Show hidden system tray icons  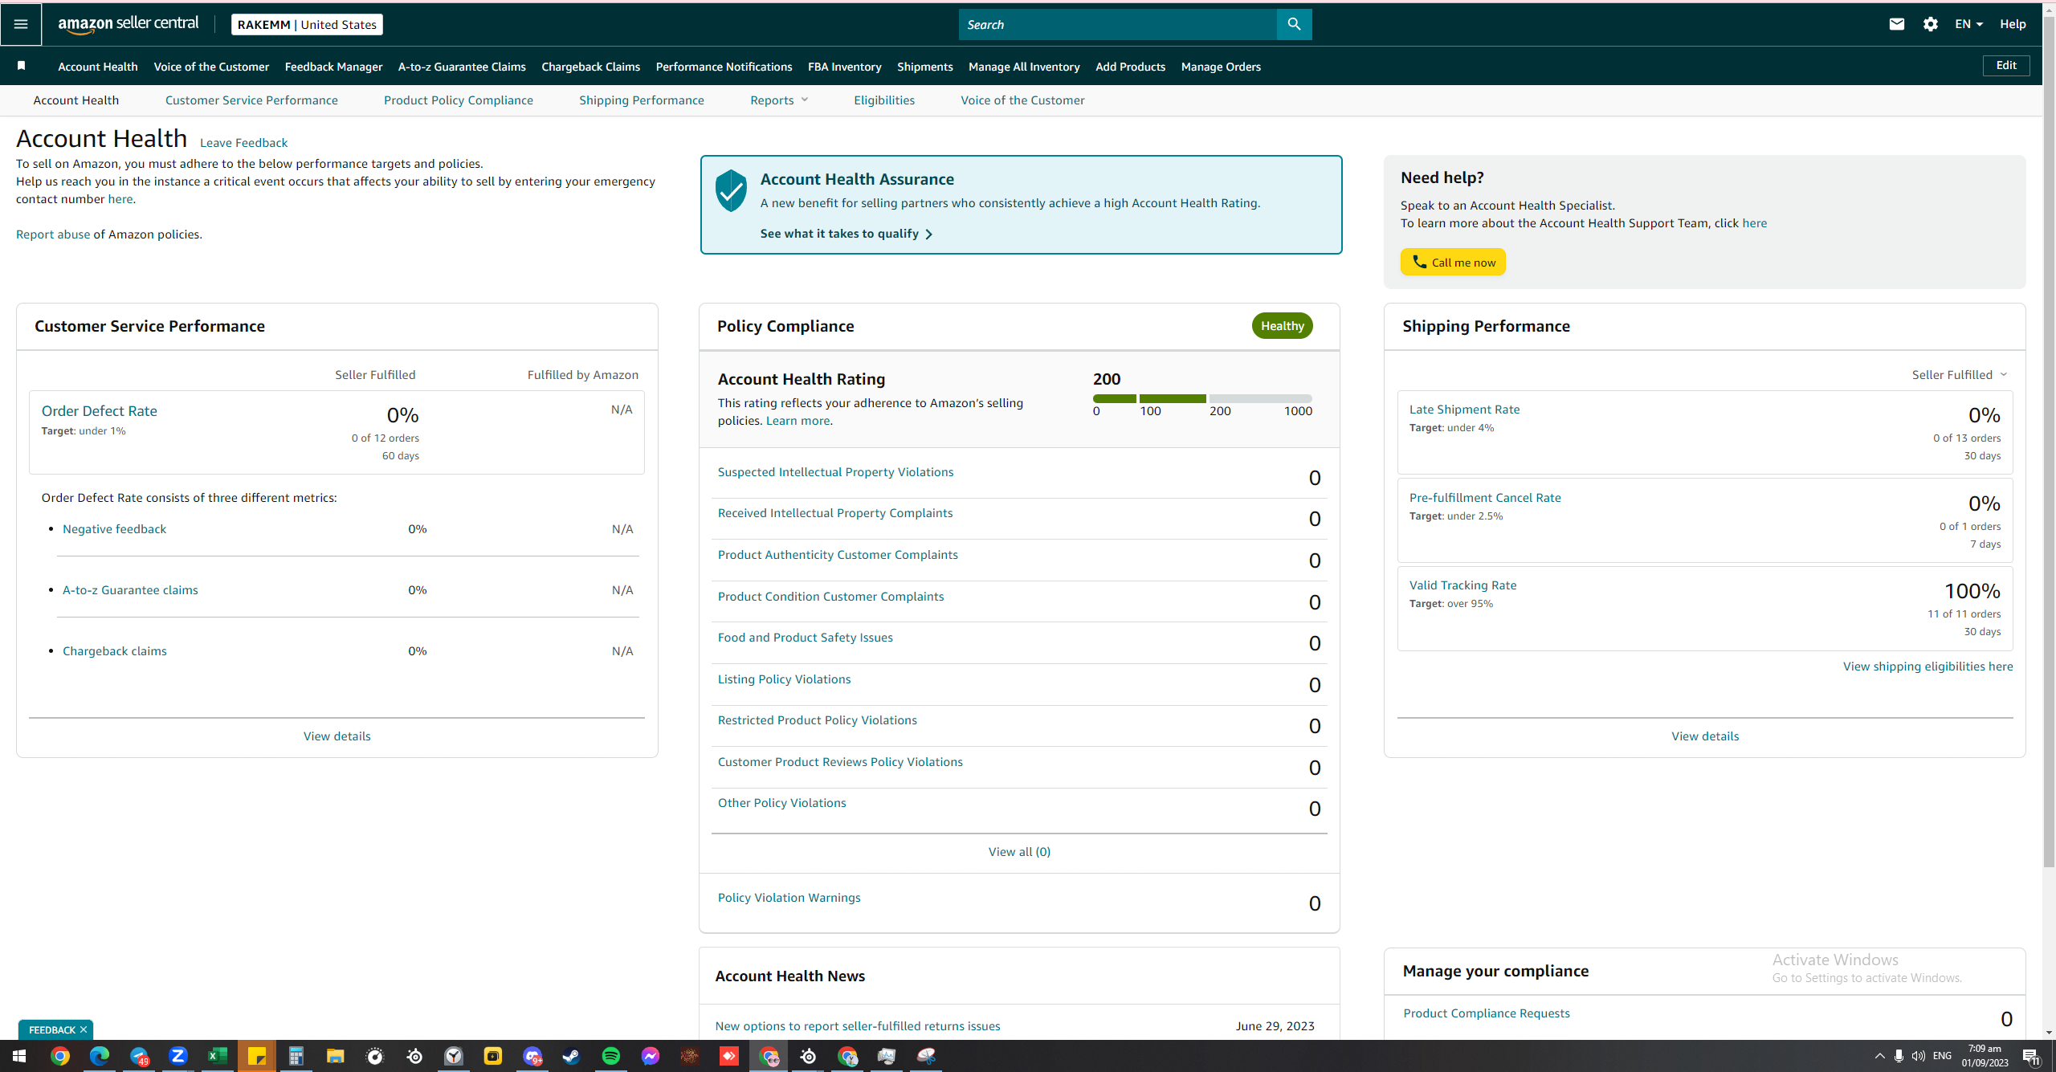coord(1879,1056)
